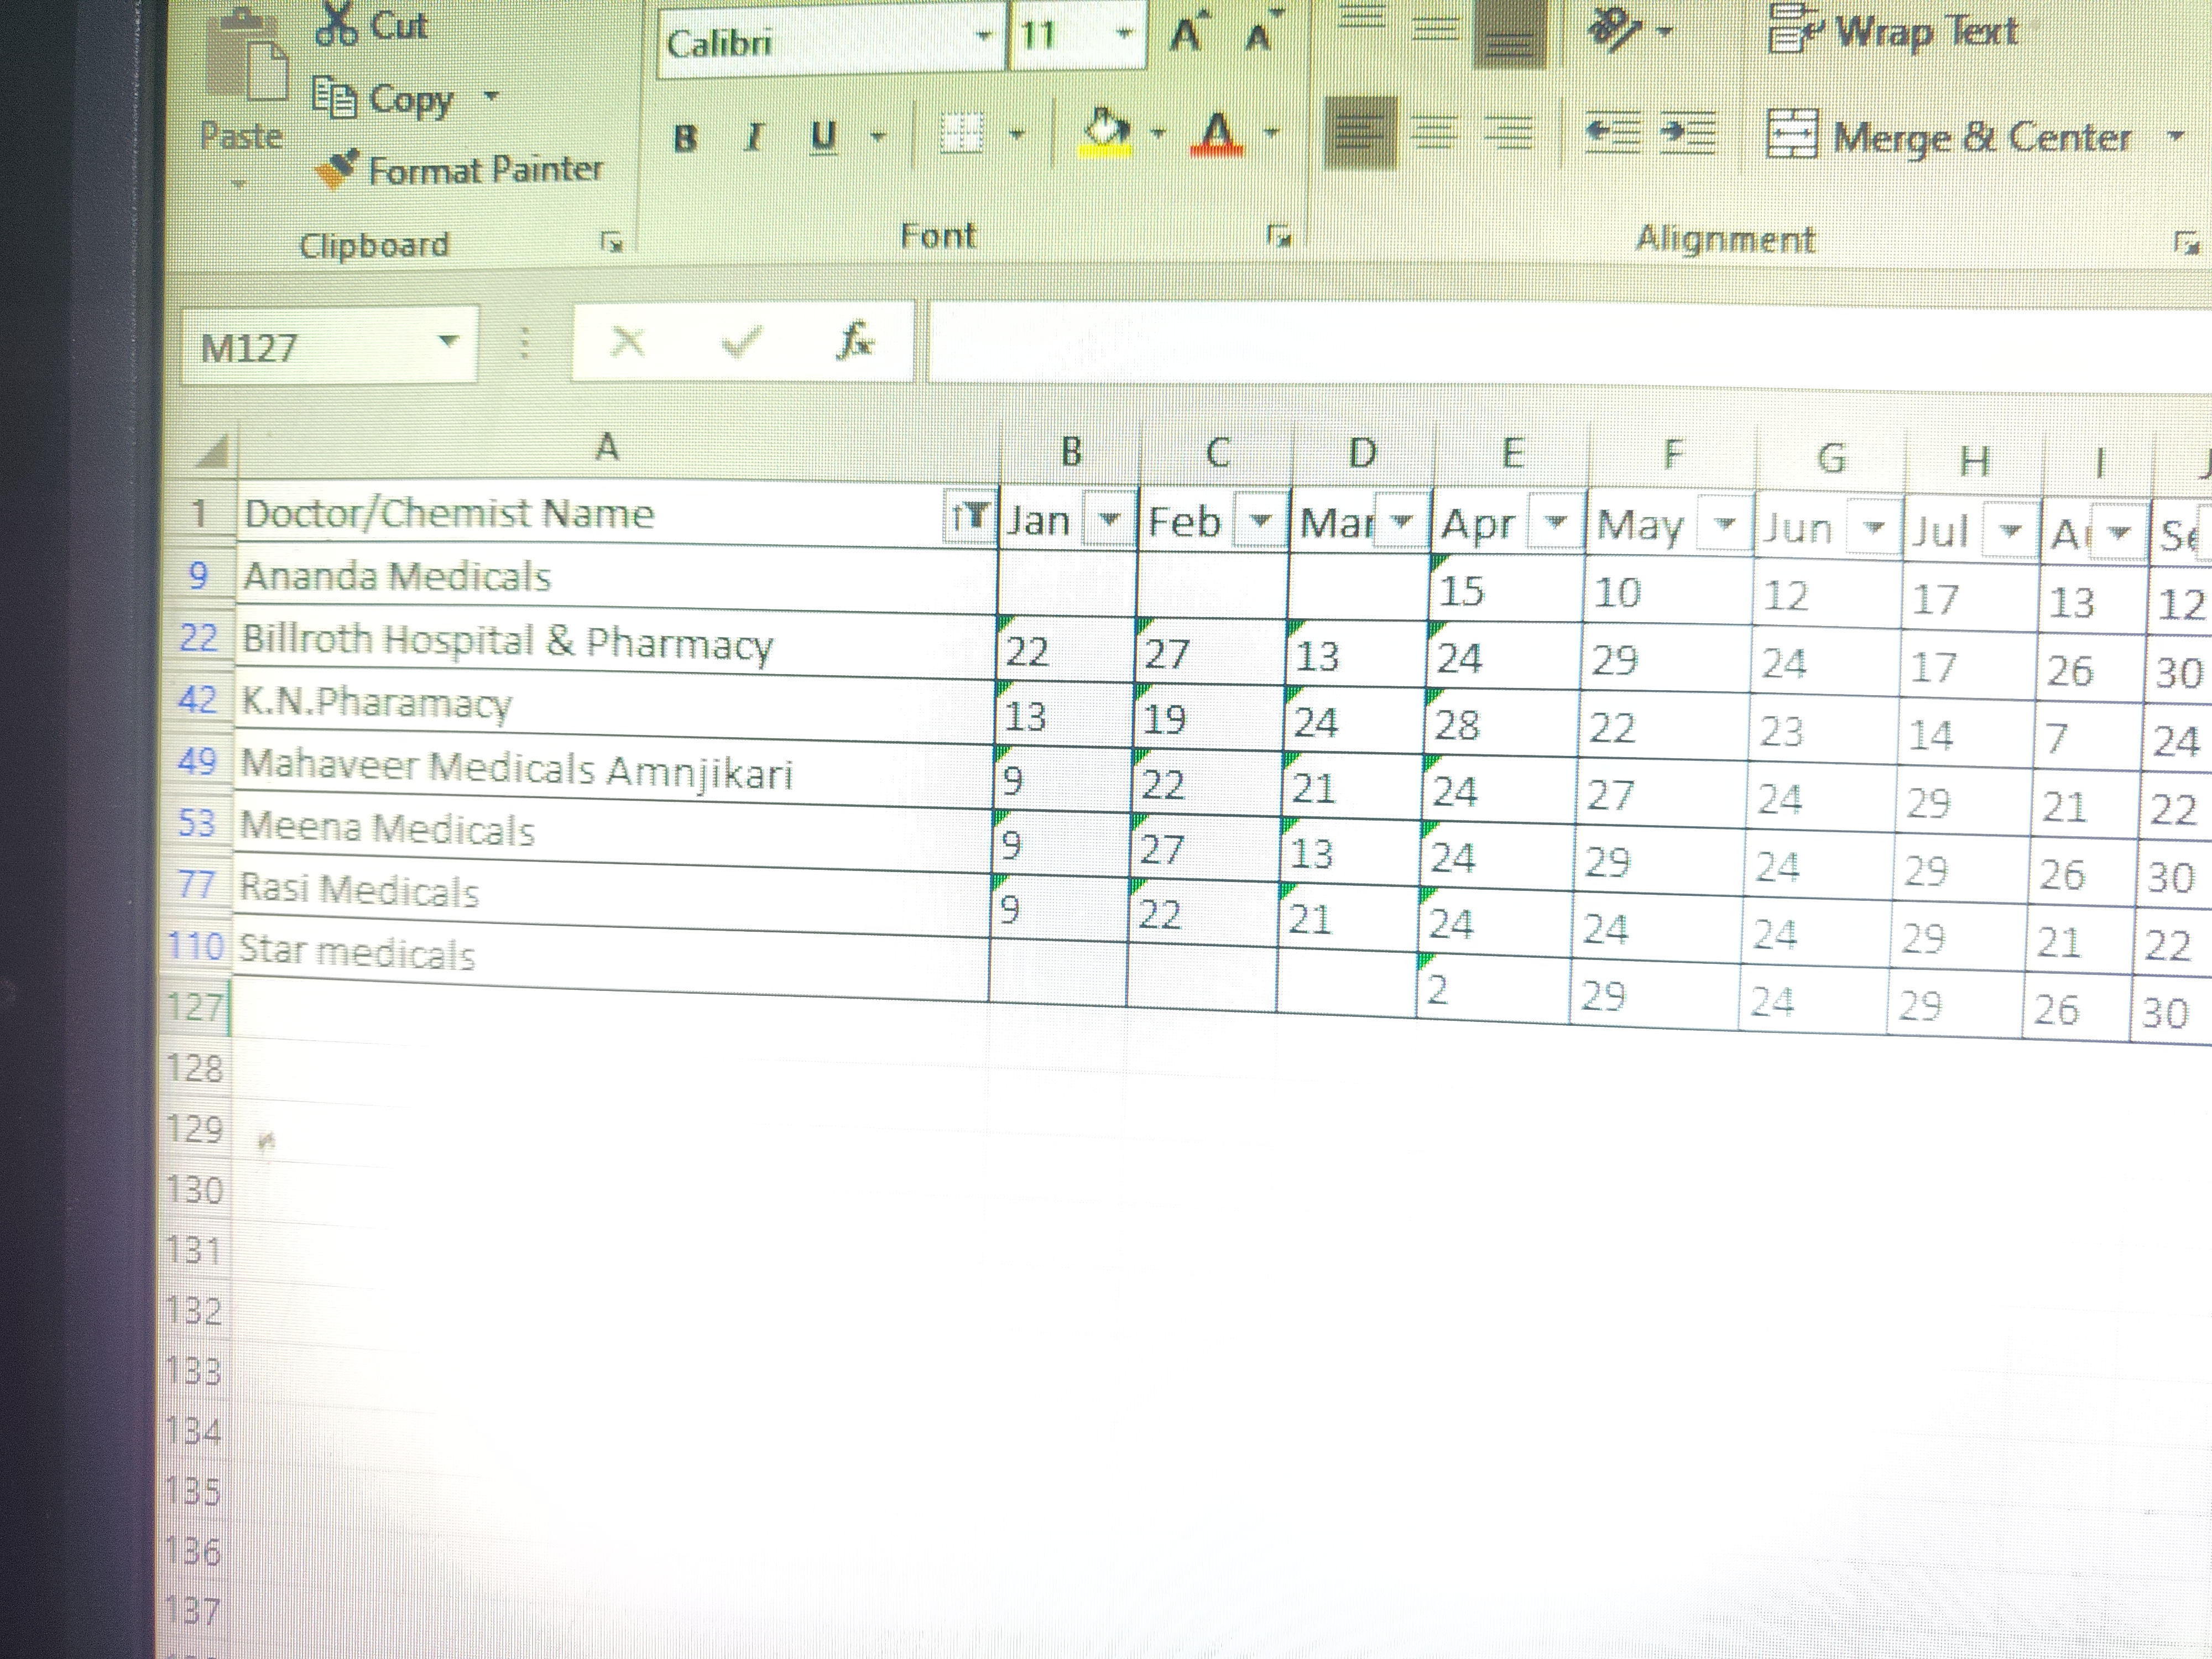Toggle Italic formatting
This screenshot has width=2212, height=1659.
[754, 137]
